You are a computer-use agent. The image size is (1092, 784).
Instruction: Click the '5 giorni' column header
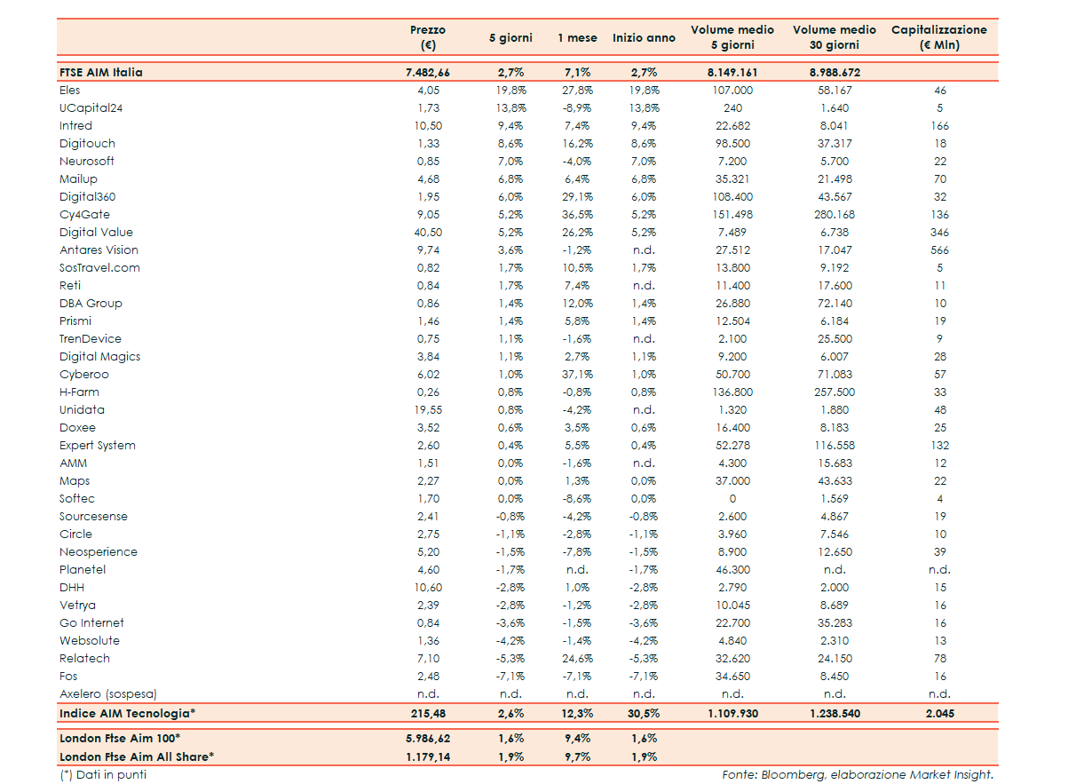pos(510,38)
